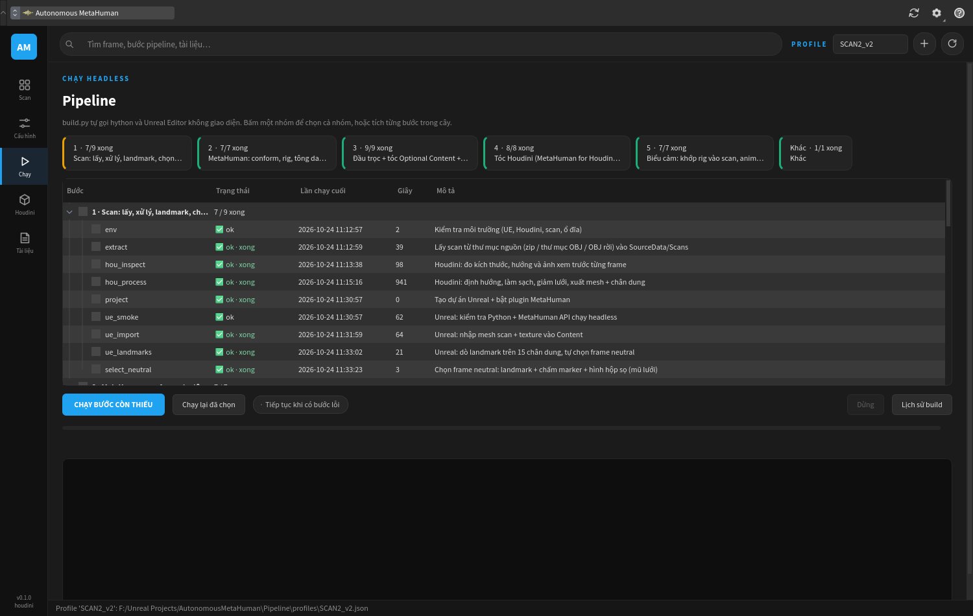The height and width of the screenshot is (616, 973).
Task: Reload profile with the circular arrow button
Action: coord(952,44)
